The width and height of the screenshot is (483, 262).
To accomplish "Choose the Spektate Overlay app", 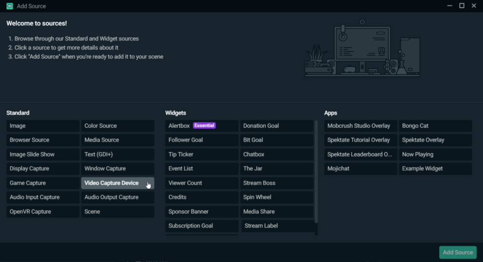I will coord(436,140).
